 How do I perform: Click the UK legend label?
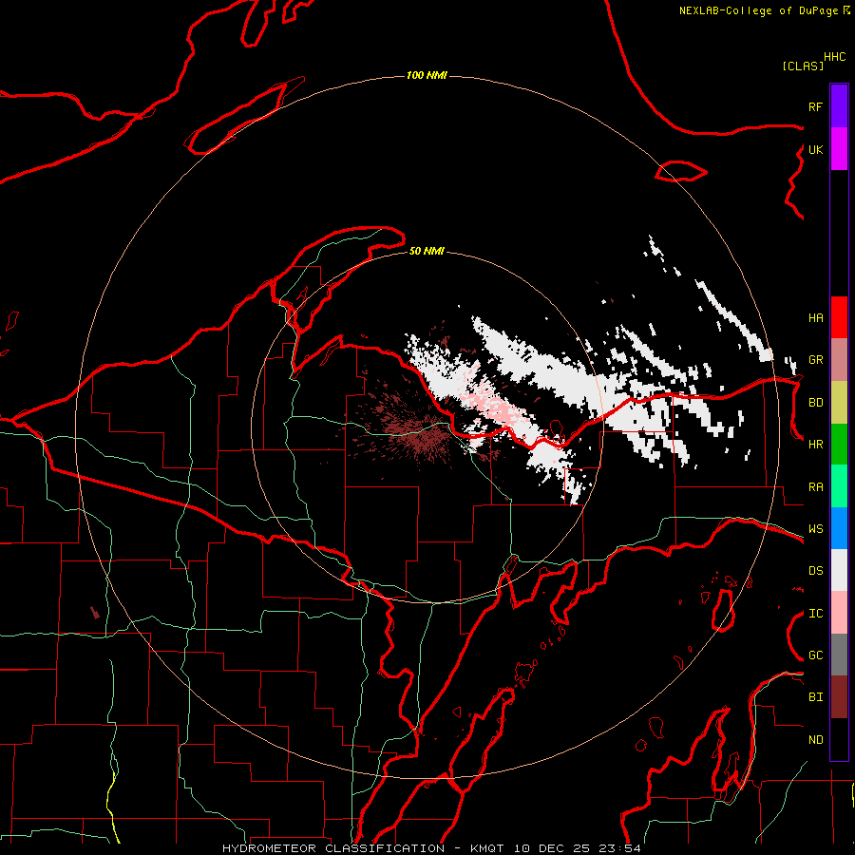click(x=815, y=149)
